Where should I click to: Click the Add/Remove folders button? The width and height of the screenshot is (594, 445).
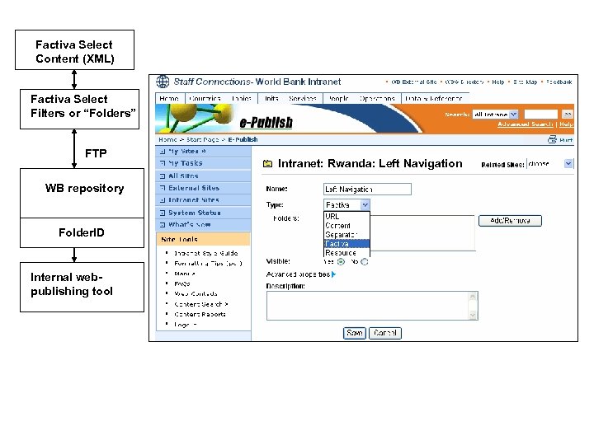click(x=510, y=221)
